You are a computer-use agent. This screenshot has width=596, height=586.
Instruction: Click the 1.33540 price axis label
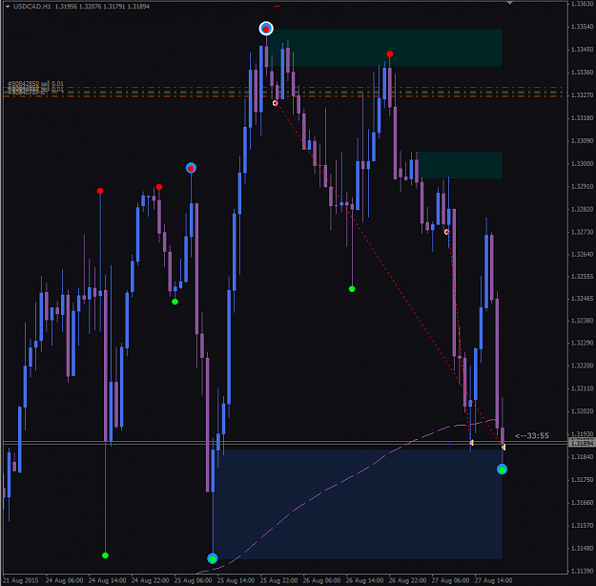click(582, 27)
